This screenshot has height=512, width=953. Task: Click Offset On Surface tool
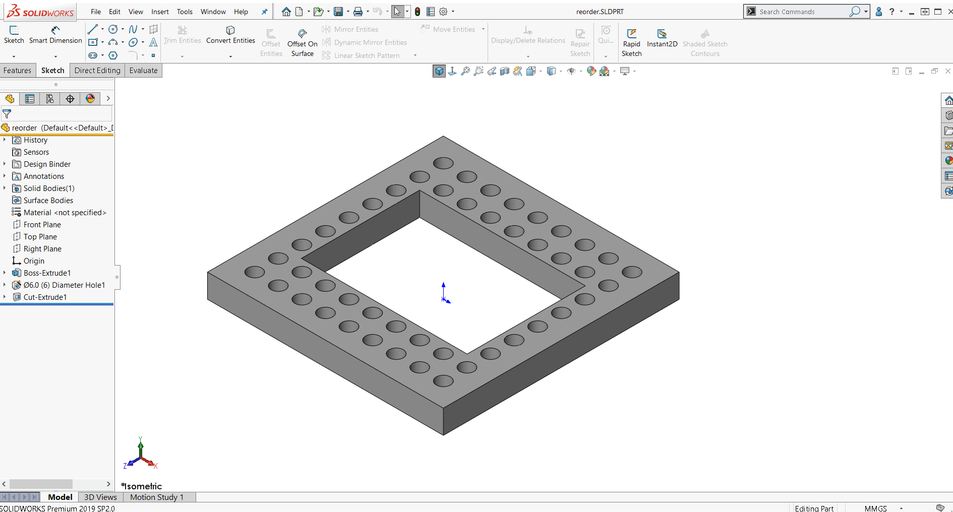[302, 43]
